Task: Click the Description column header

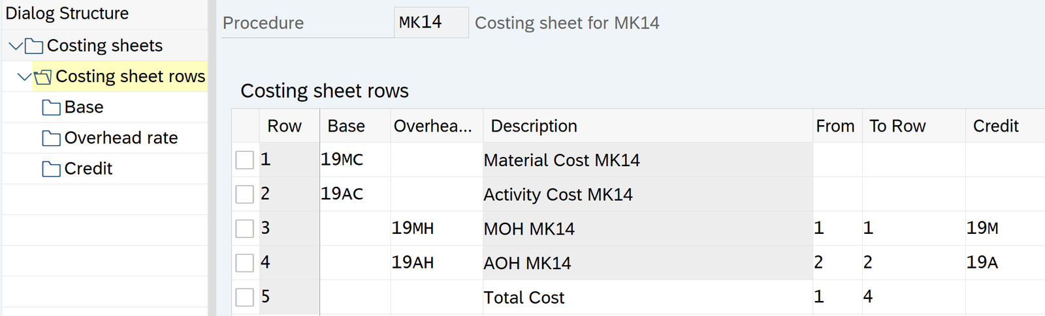Action: 534,126
